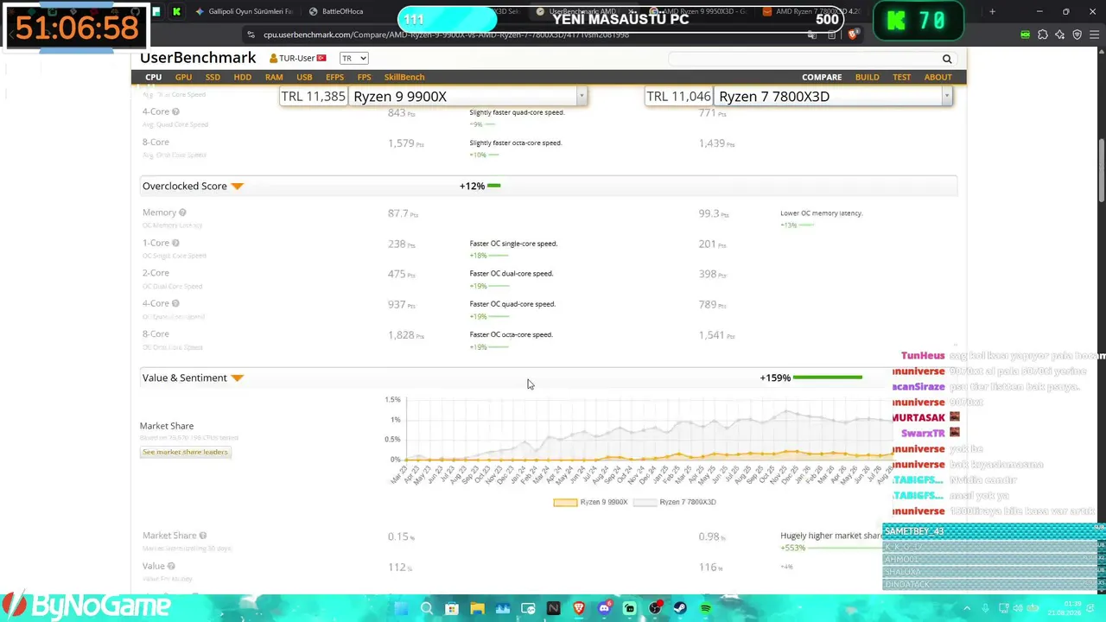Collapse the Value & Sentiment section
Viewport: 1106px width, 622px height.
pos(238,378)
